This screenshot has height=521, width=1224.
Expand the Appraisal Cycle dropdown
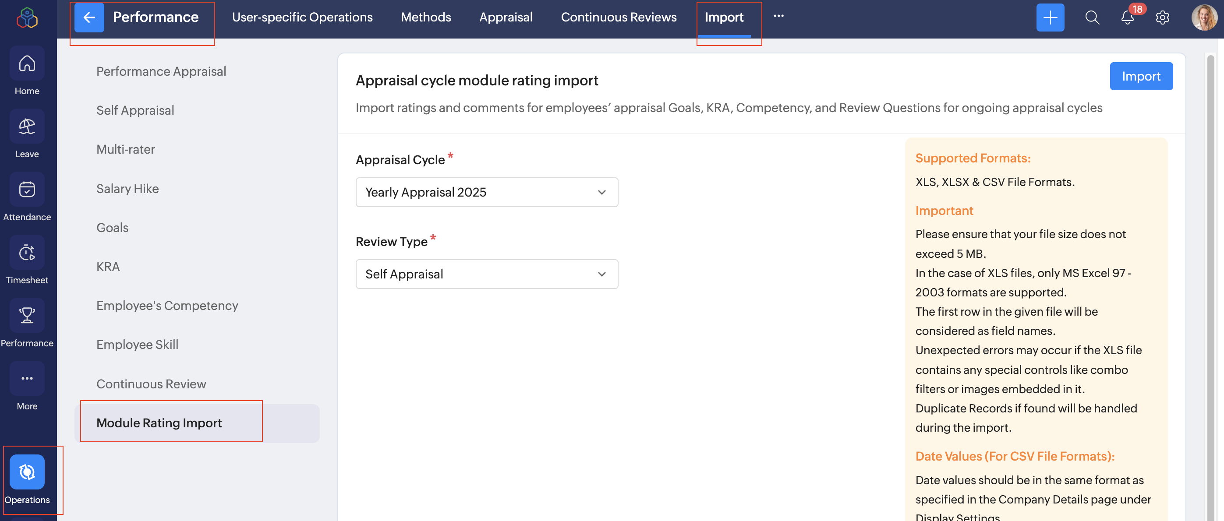(x=486, y=192)
